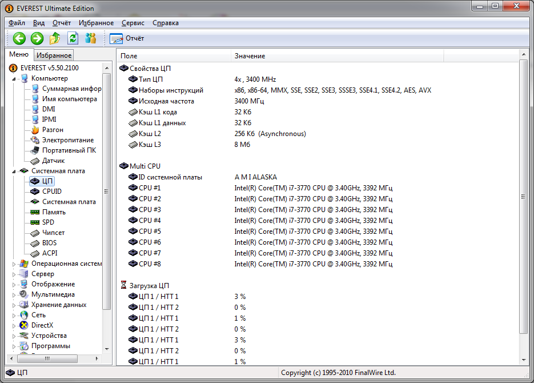This screenshot has width=534, height=383.
Task: Select the DirectX icon
Action: [x=24, y=325]
